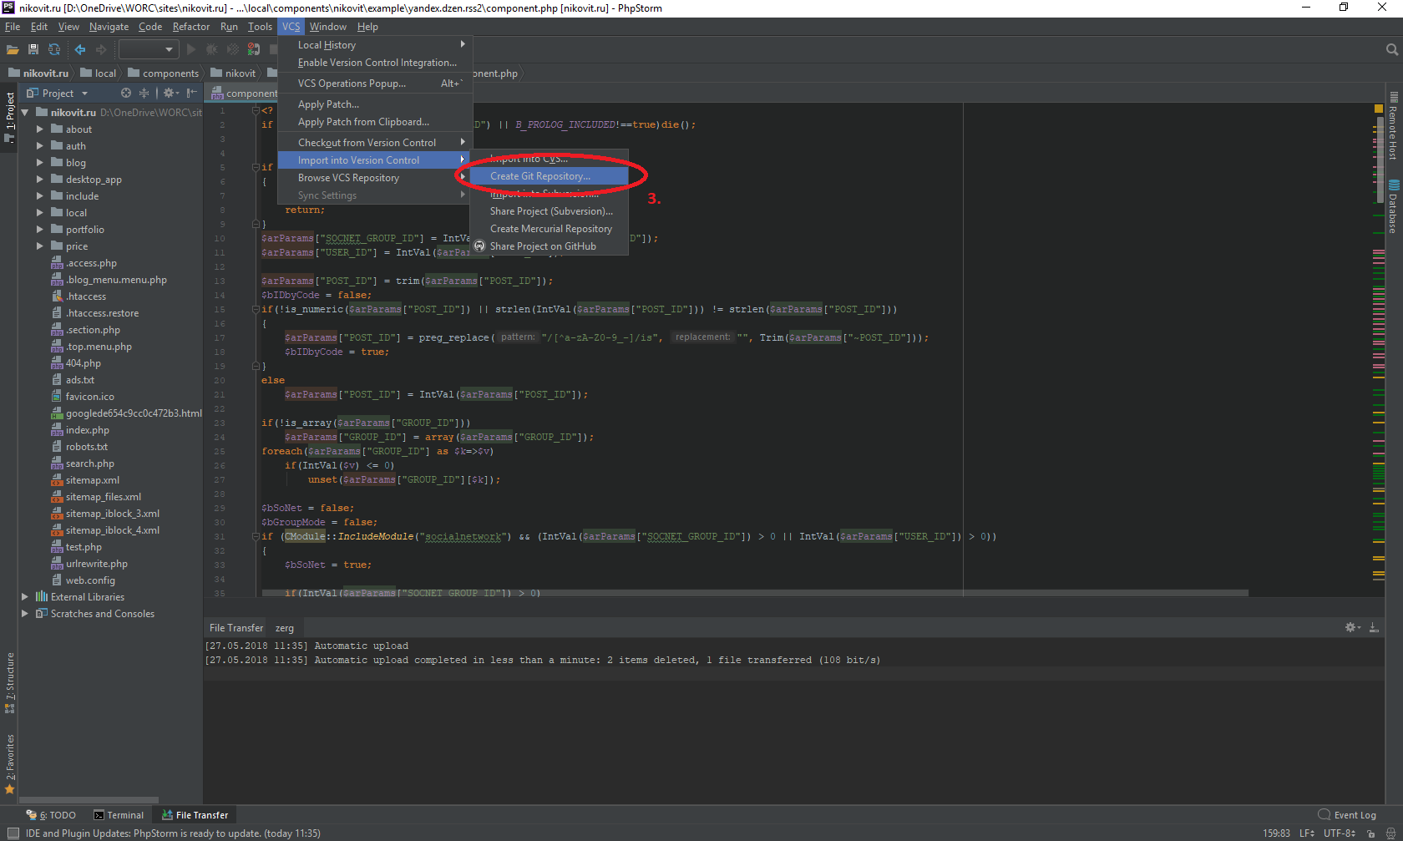Expand the blog folder
This screenshot has height=841, width=1403.
tap(39, 163)
